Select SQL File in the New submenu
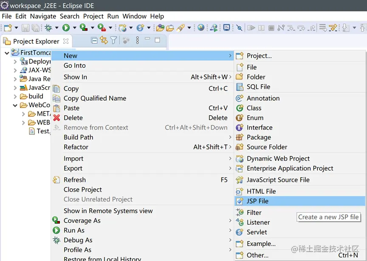367x261 pixels. [299, 87]
